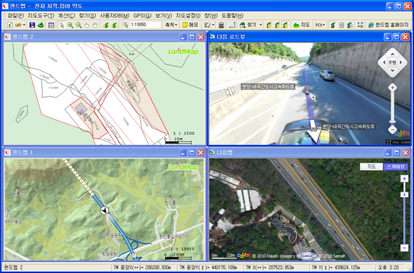The height and width of the screenshot is (273, 414).
Task: Select the zoom in magnifier tool
Action: tap(70, 25)
